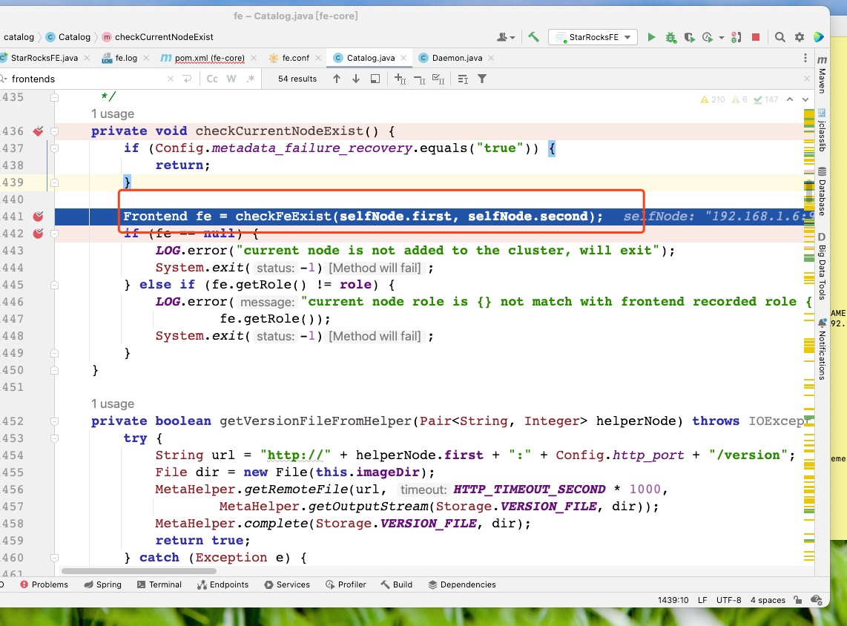The image size is (847, 626).
Task: Select all occurrences icon in the search bar
Action: tap(438, 79)
